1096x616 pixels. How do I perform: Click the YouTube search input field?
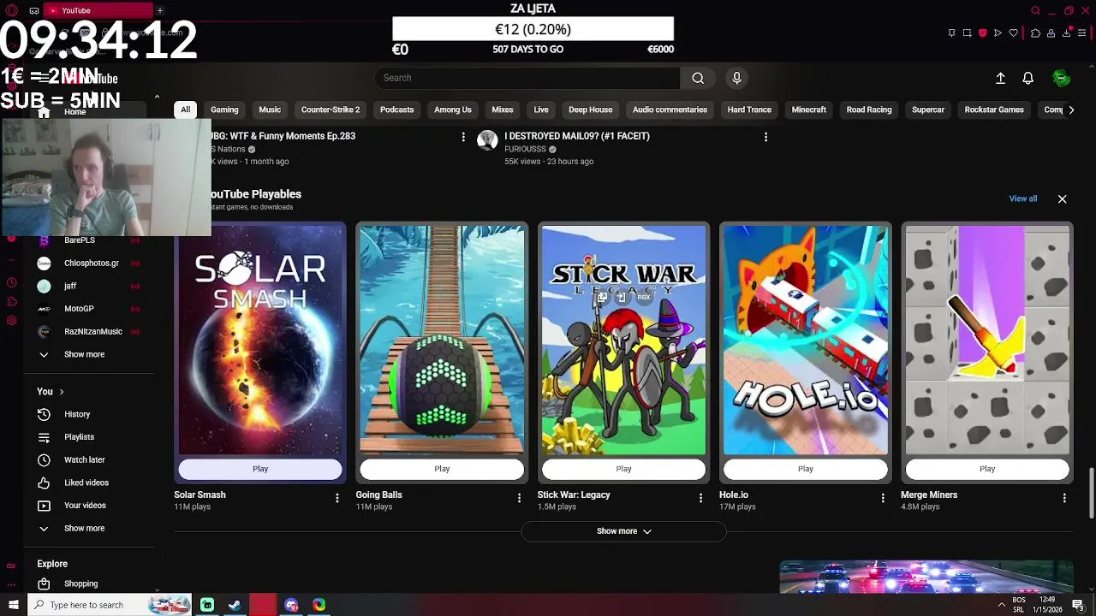coord(527,78)
